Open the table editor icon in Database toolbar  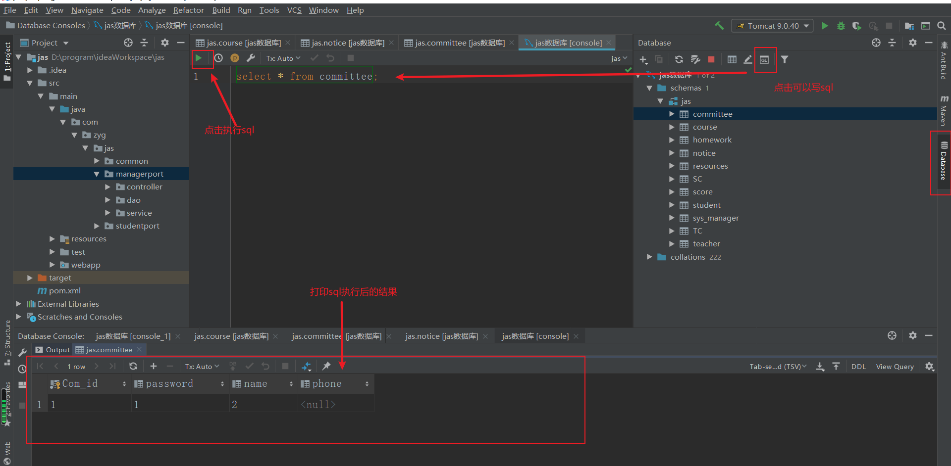click(732, 60)
